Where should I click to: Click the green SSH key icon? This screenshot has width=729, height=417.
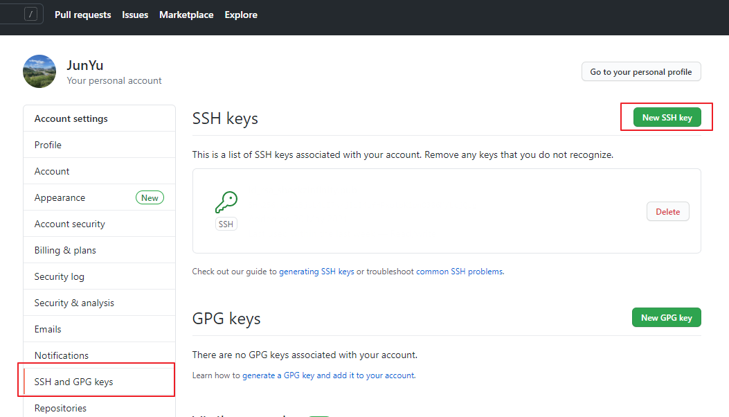click(x=226, y=202)
